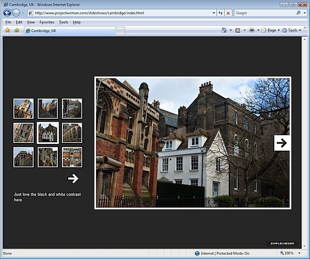Image resolution: width=310 pixels, height=259 pixels.
Task: Select the third thumbnail in middle row
Action: (72, 133)
